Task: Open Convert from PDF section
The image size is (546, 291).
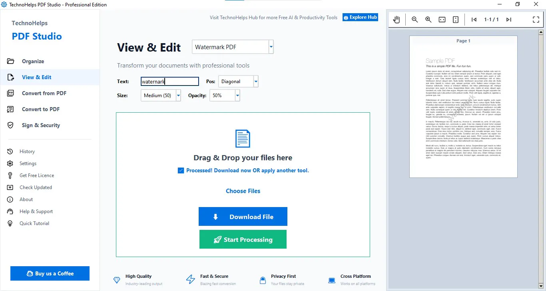Action: [50, 93]
